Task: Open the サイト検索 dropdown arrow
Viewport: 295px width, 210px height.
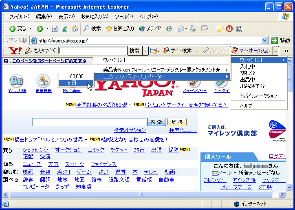Action: pos(197,51)
